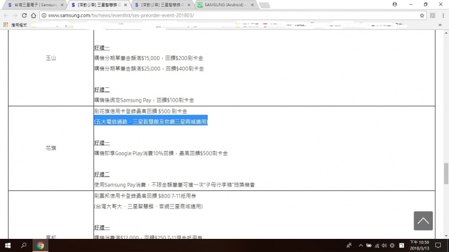This screenshot has height=252, width=449.
Task: Go back to the previous page
Action: 6,16
